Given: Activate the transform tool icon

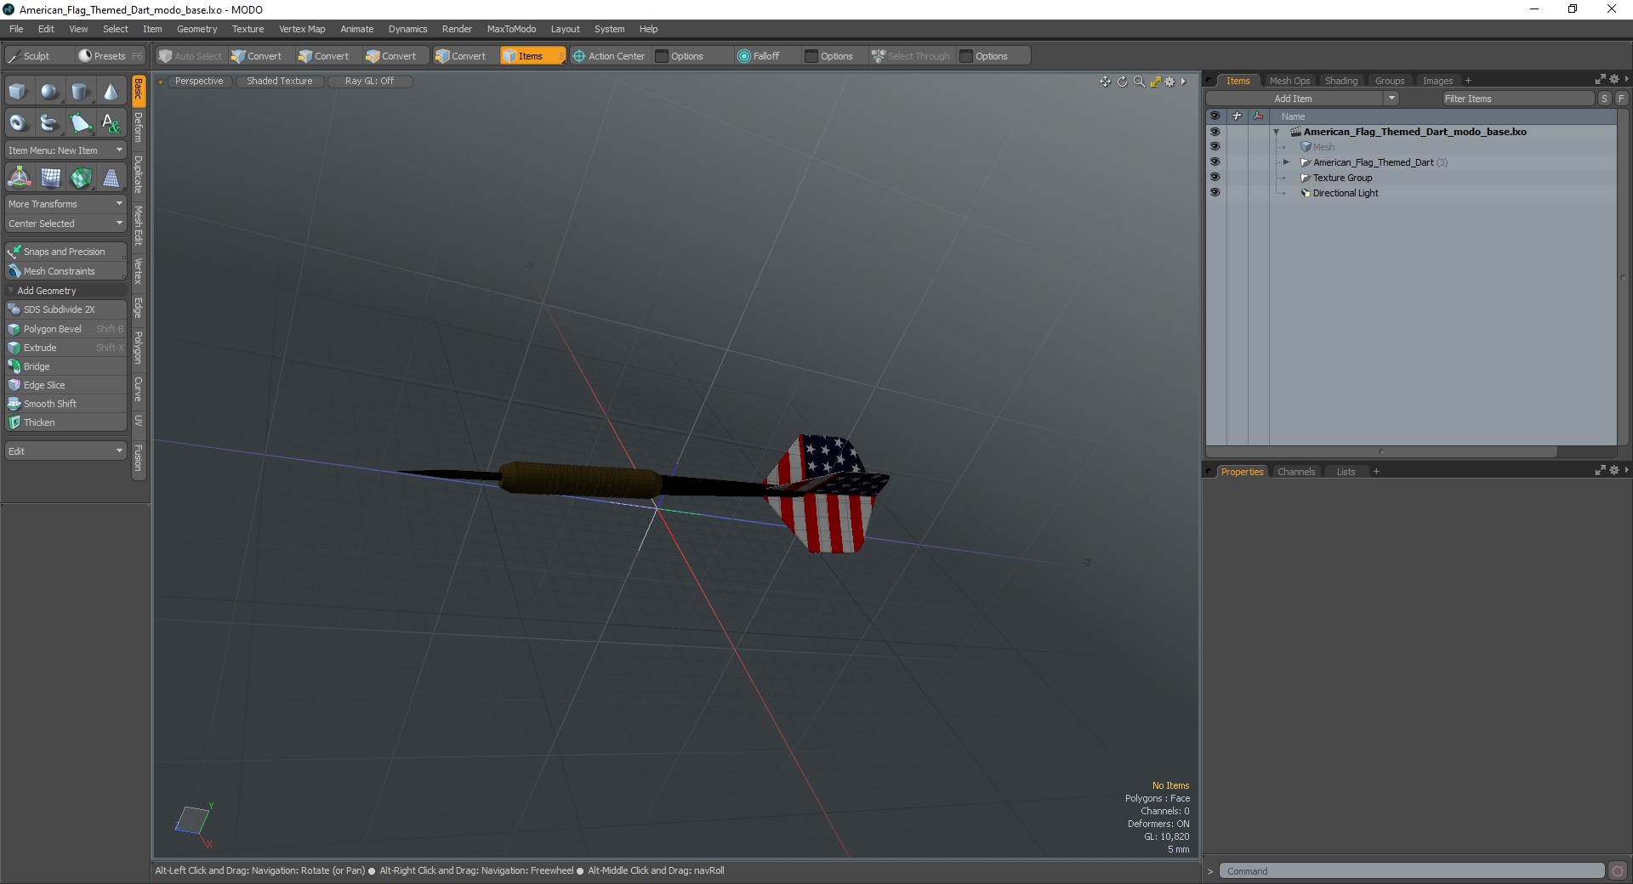Looking at the screenshot, I should click(x=19, y=178).
